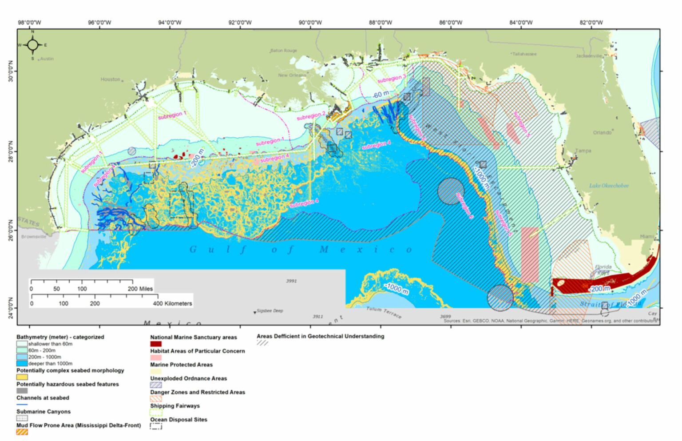Click the Habitat Areas of Particular Concern swatch
Image resolution: width=682 pixels, height=441 pixels.
[x=156, y=358]
